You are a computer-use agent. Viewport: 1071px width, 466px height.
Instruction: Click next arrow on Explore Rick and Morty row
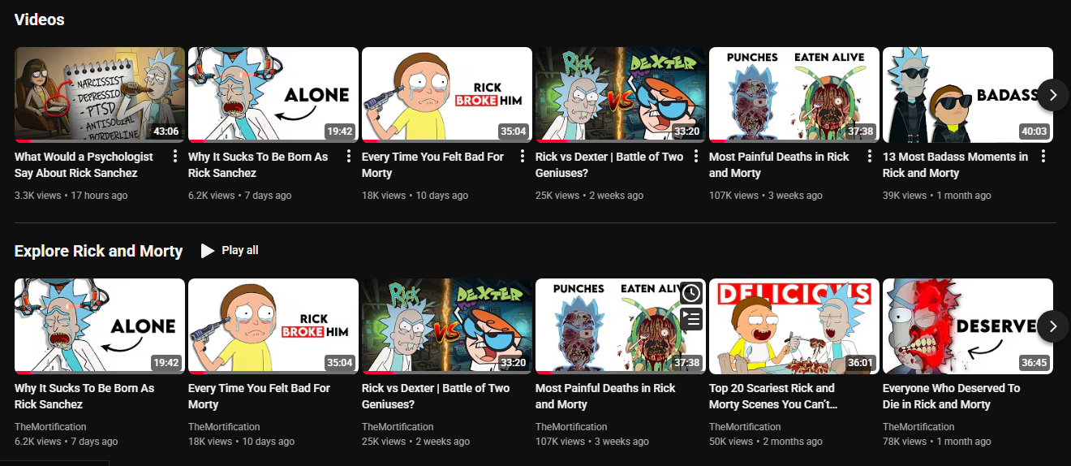pyautogui.click(x=1052, y=326)
